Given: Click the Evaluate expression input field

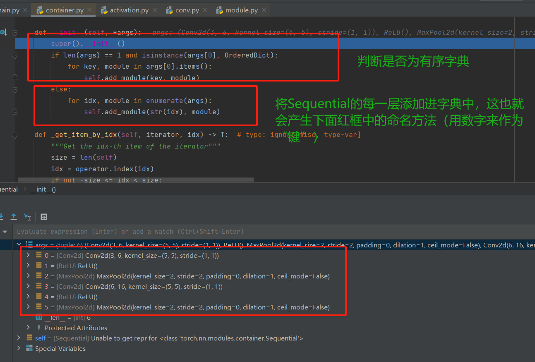Looking at the screenshot, I should click(x=273, y=231).
